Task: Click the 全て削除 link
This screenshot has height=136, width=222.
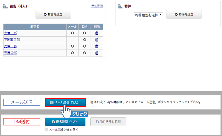Action: pos(97,6)
